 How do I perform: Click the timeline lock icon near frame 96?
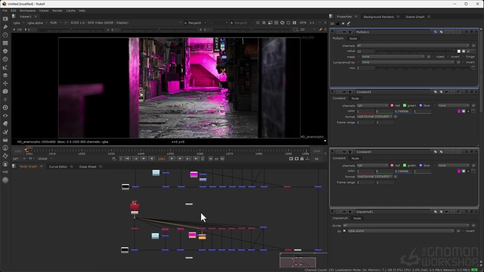[302, 158]
